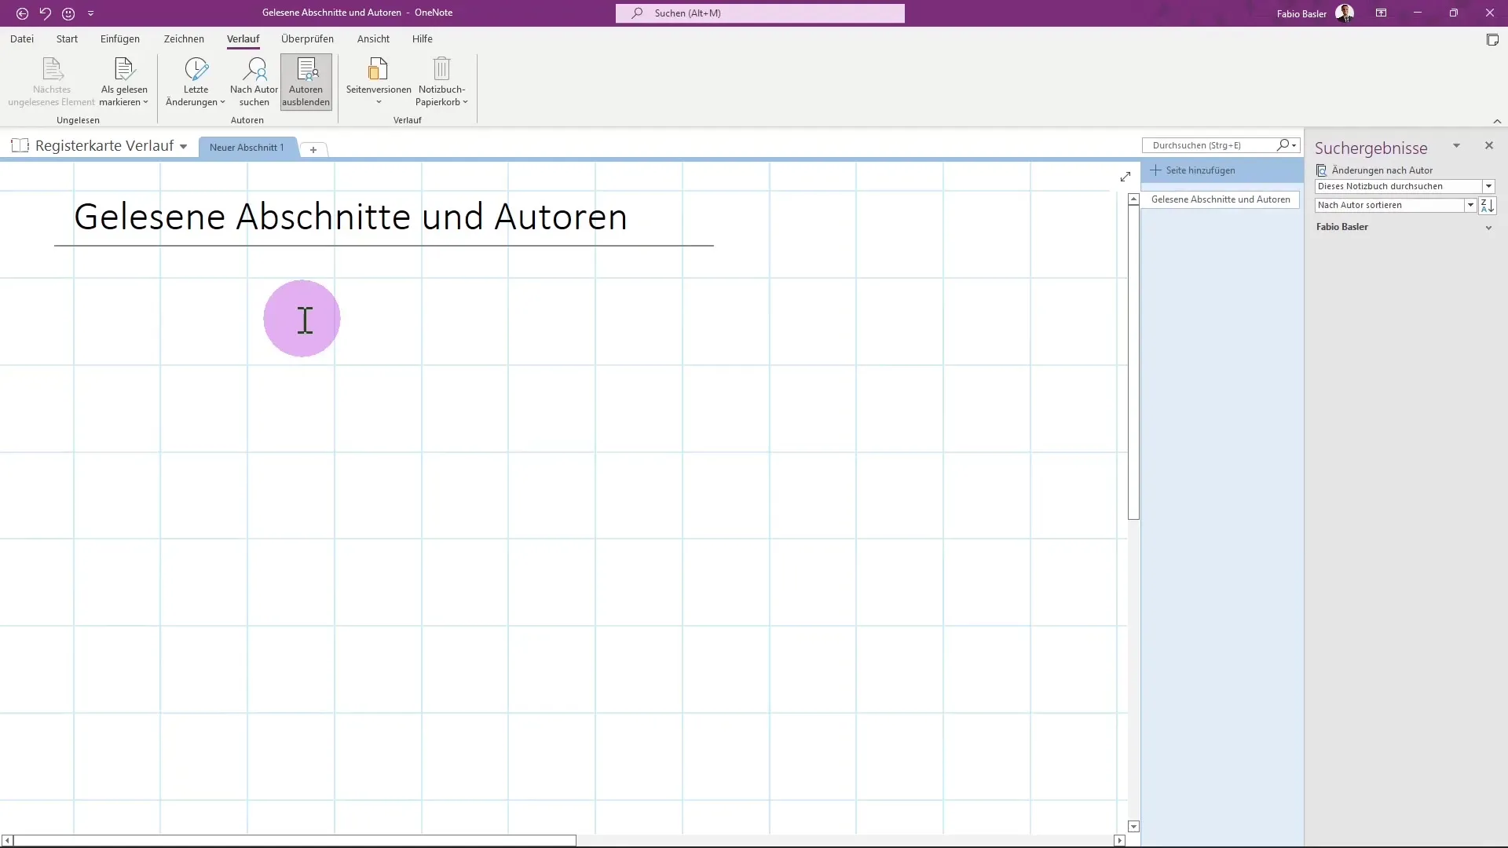Expand page to full view icon
Screen dimensions: 1508x848
pos(1125,177)
